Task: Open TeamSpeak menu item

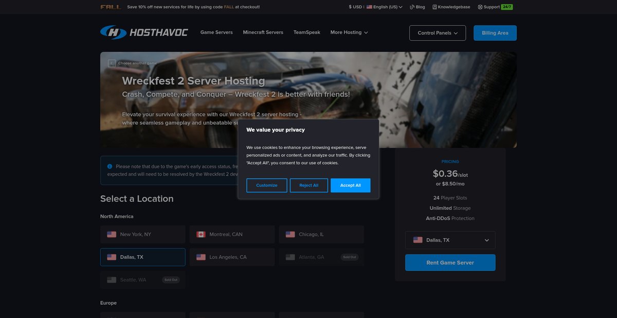Action: (x=307, y=32)
